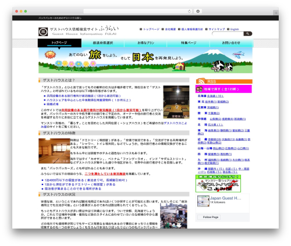Open the 石川県 (1) prefecture link

click(215, 125)
